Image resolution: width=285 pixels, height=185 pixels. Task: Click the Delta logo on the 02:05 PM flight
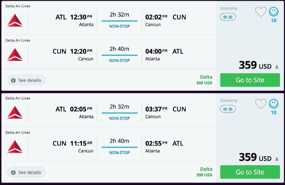pyautogui.click(x=15, y=112)
